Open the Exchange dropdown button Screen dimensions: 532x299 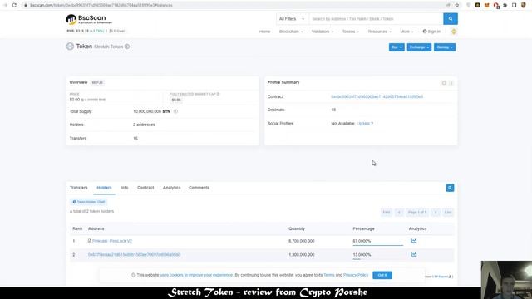tap(419, 47)
